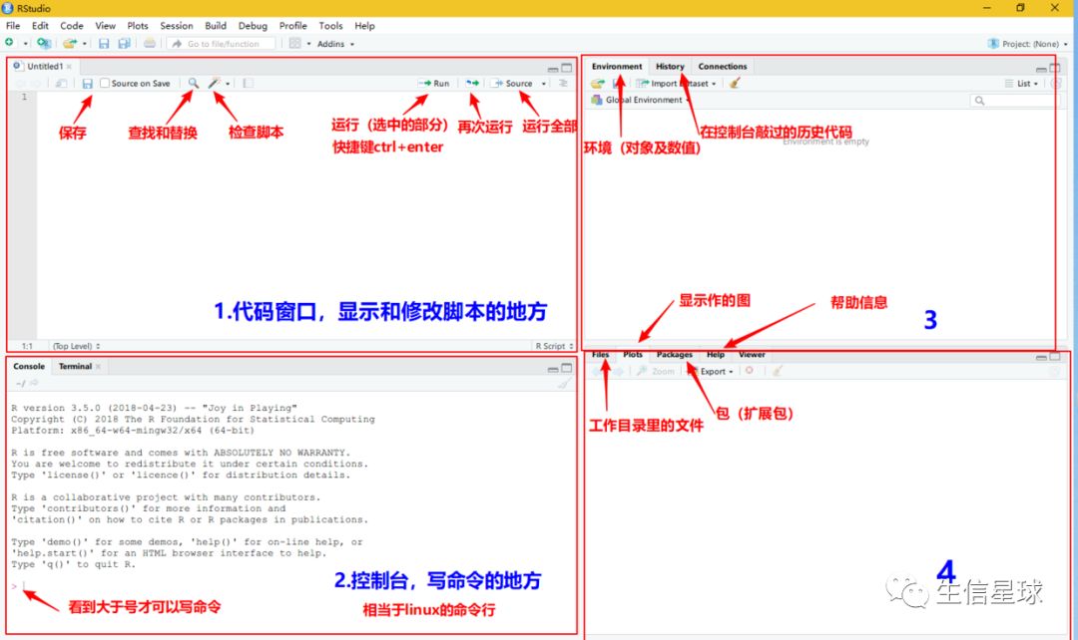Open the Code menu
1078x640 pixels.
[72, 25]
